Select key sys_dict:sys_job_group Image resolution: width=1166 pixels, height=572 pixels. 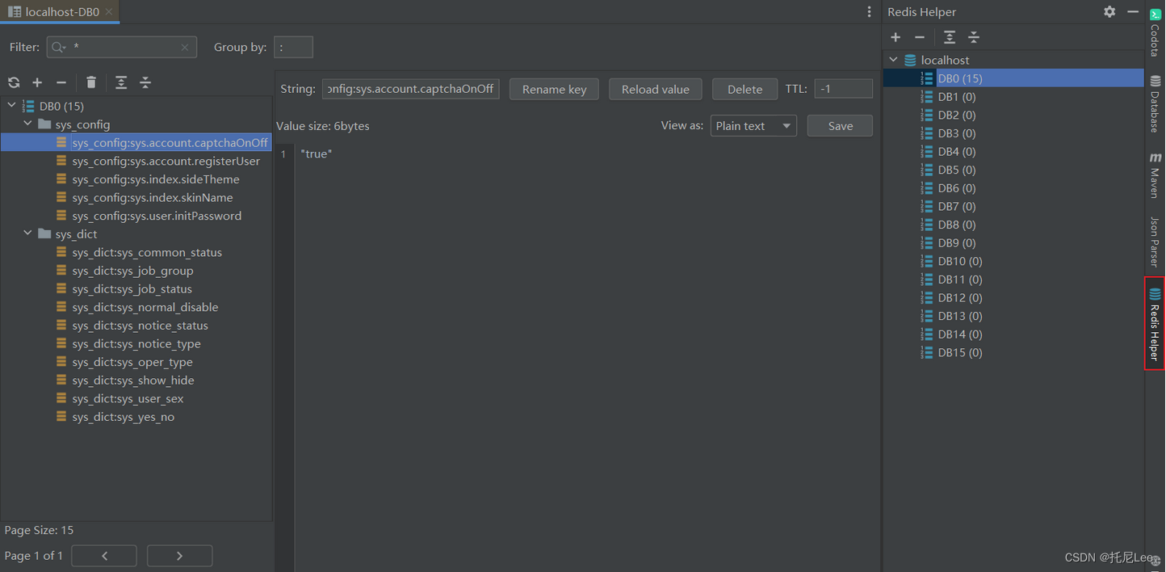tap(132, 271)
